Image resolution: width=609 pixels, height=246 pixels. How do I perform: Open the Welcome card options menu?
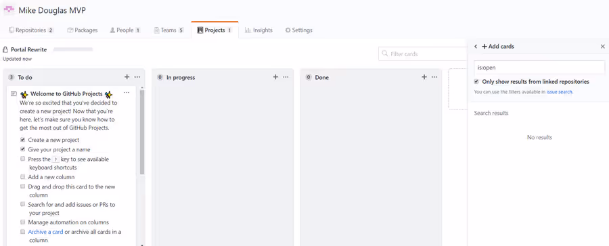pyautogui.click(x=127, y=93)
